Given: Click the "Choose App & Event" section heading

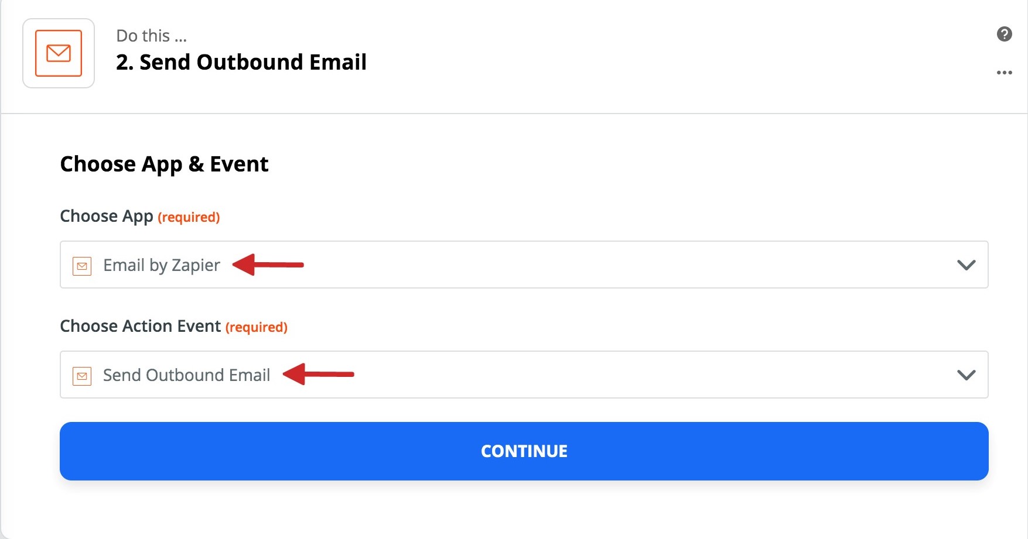Looking at the screenshot, I should click(164, 164).
